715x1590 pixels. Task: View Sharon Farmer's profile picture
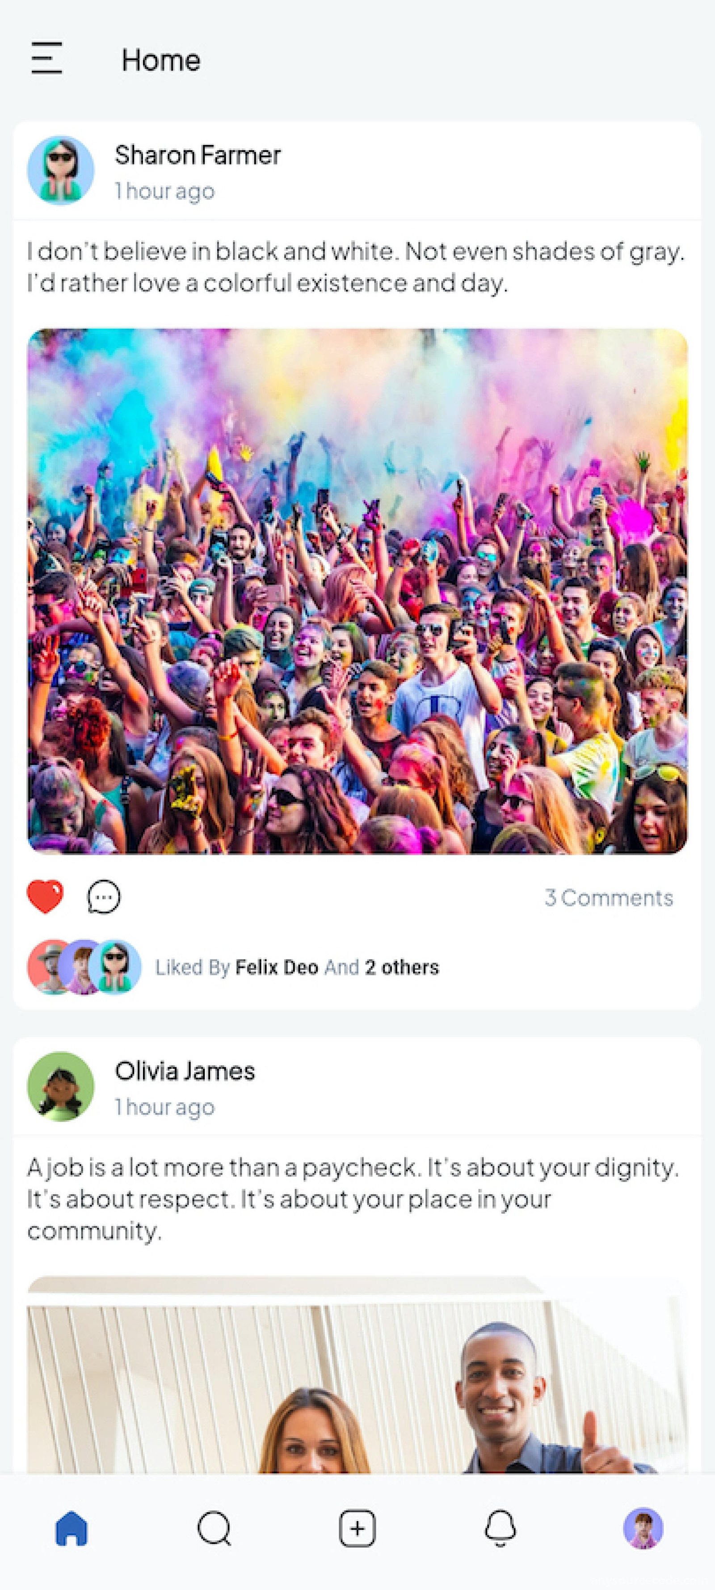pyautogui.click(x=60, y=170)
